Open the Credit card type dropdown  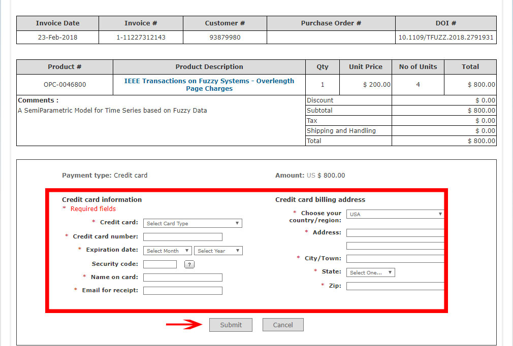pyautogui.click(x=193, y=223)
